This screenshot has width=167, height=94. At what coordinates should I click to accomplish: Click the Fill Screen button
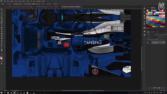pos(56,4)
